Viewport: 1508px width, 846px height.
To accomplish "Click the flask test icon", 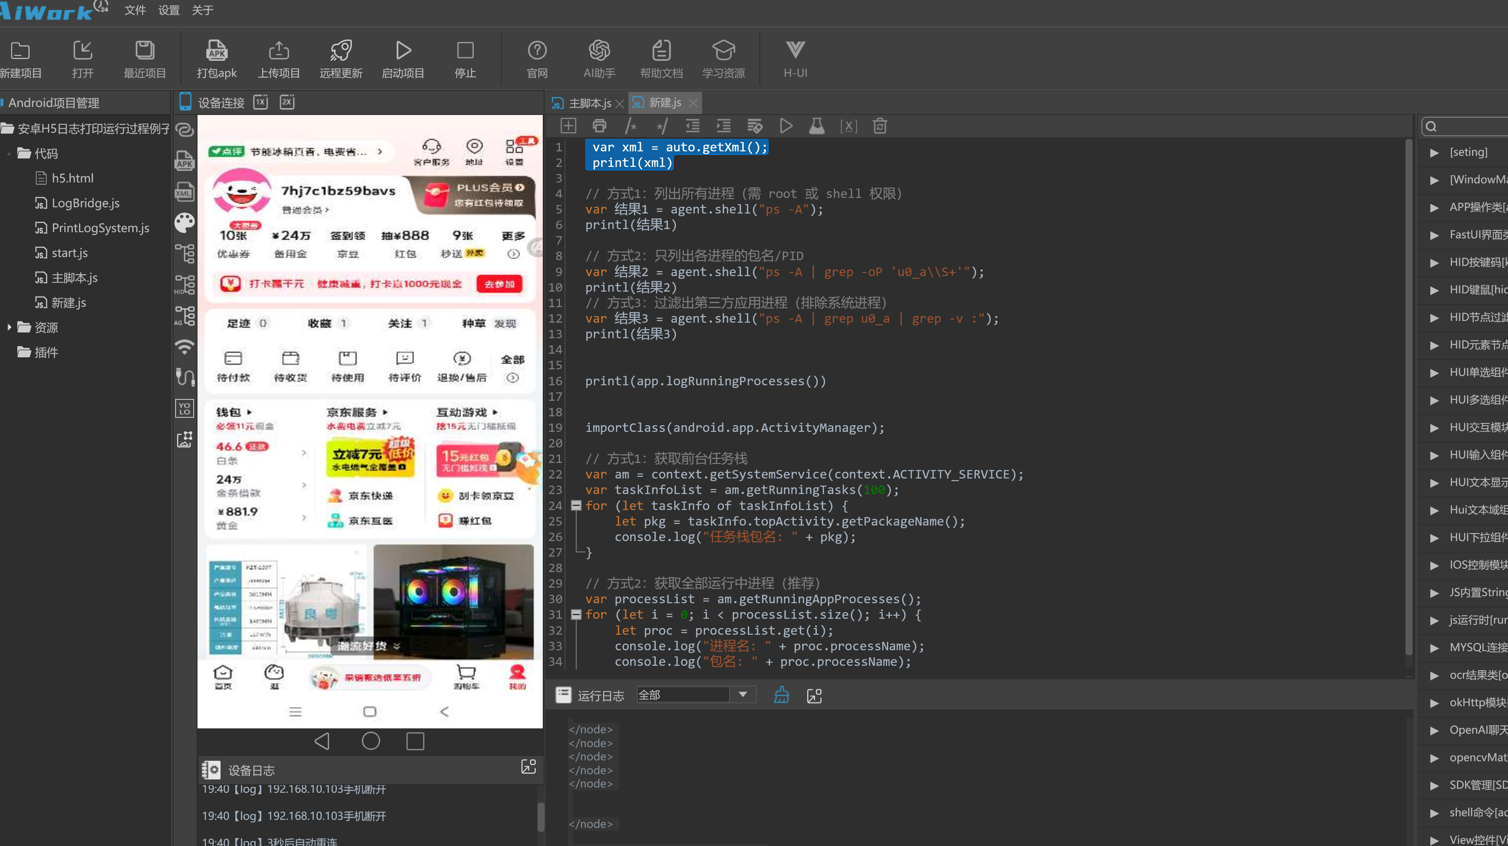I will [817, 126].
